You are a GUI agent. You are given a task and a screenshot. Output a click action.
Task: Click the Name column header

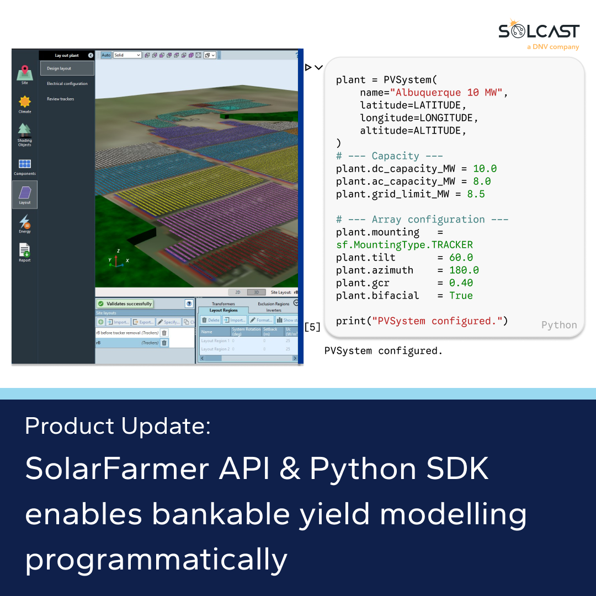(215, 332)
